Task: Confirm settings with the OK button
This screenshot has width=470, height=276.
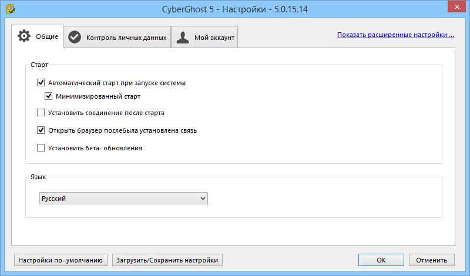Action: tap(381, 260)
